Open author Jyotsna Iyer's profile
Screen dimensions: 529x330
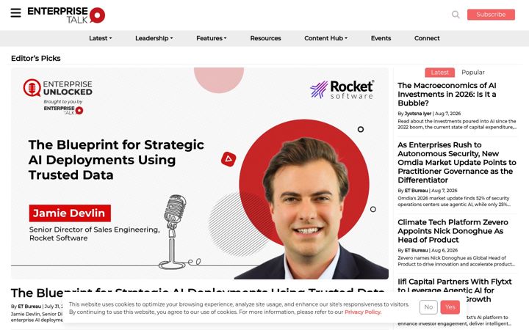(x=417, y=114)
